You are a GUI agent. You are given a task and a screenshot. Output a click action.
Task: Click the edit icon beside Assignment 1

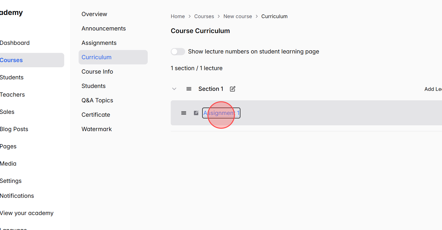tap(196, 113)
